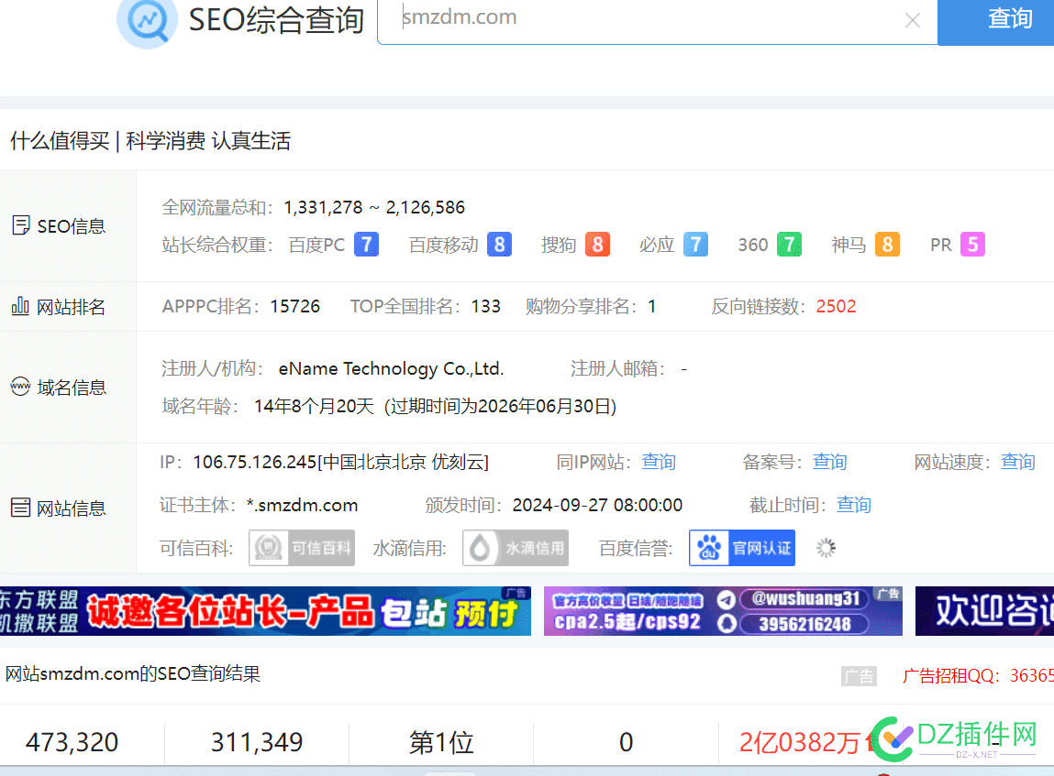Screen dimensions: 1054x776
Task: Click the 0 statistic value after 第1位
Action: pyautogui.click(x=626, y=742)
